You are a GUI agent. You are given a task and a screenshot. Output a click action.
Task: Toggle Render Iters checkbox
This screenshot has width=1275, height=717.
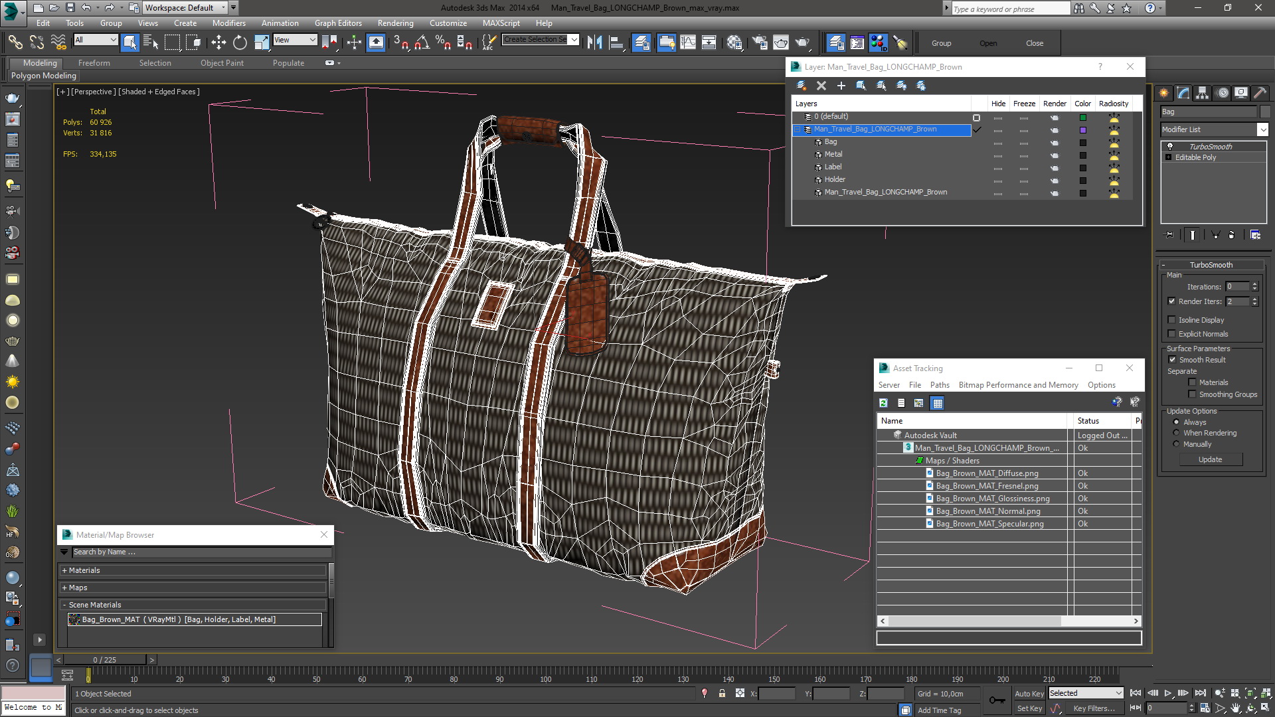[1172, 301]
